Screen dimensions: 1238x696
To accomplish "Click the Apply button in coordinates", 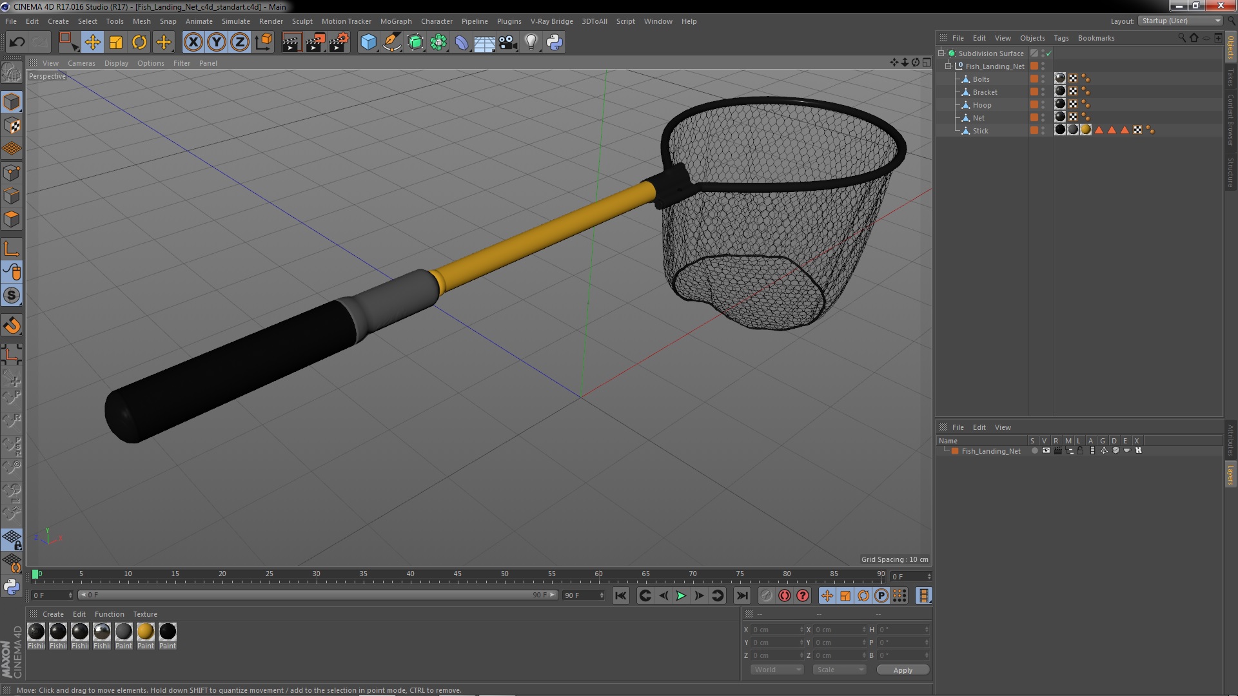I will [x=902, y=670].
